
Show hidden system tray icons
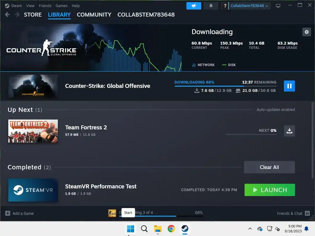pos(250,229)
